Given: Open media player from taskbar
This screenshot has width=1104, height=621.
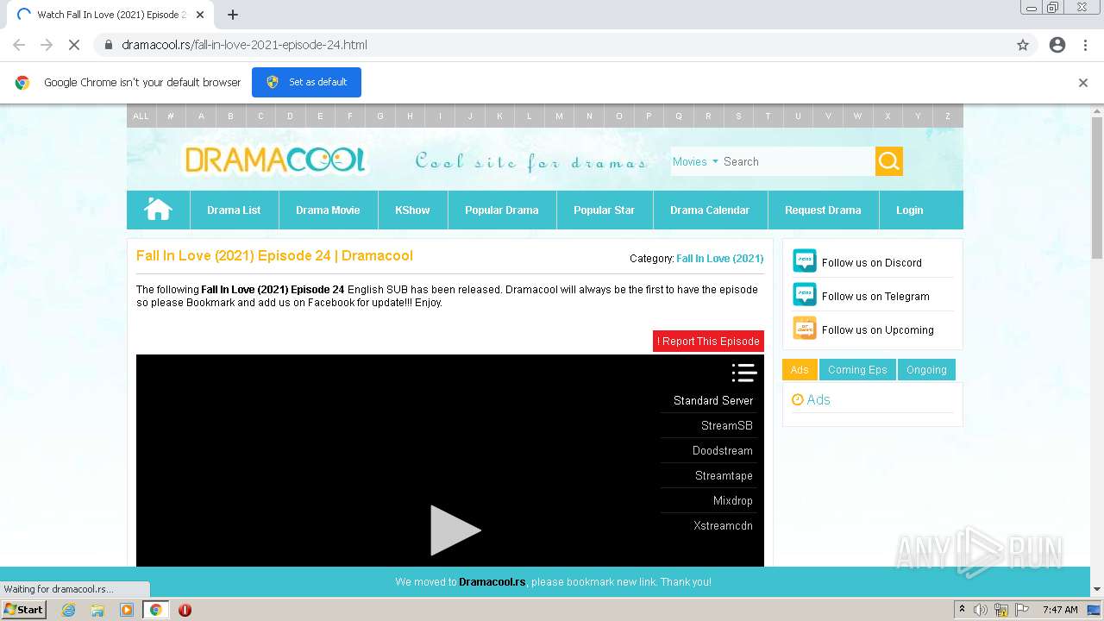Looking at the screenshot, I should pos(127,610).
